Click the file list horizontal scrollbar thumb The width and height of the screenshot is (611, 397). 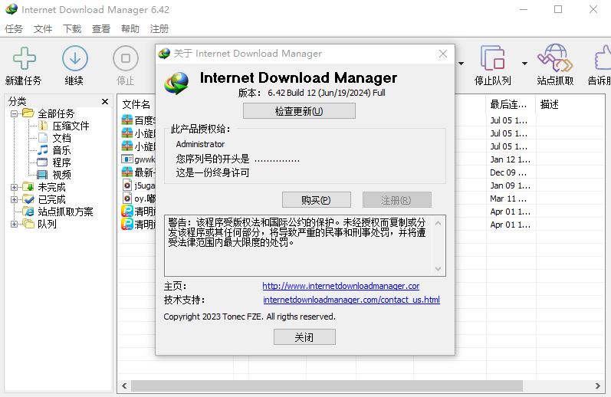coord(327,386)
